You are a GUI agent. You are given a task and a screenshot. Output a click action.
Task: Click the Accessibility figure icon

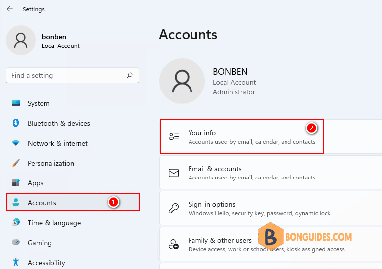click(x=16, y=262)
